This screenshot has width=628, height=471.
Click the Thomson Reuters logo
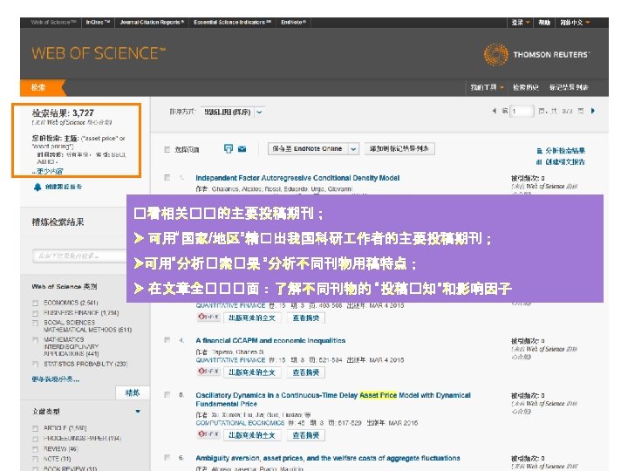pos(536,54)
